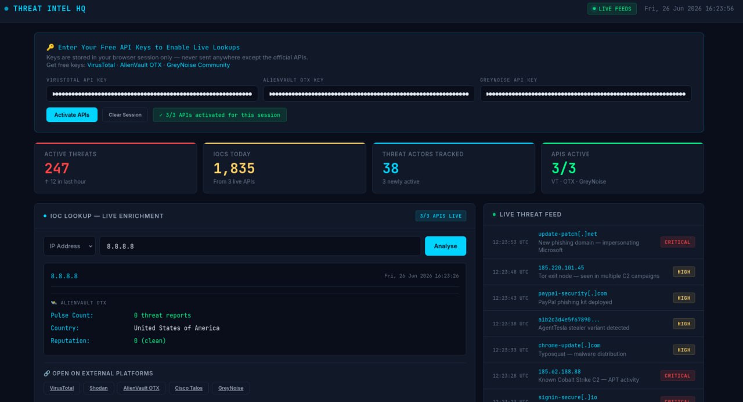Click the Reputation value 0 (clean)
The width and height of the screenshot is (743, 402).
click(x=150, y=341)
